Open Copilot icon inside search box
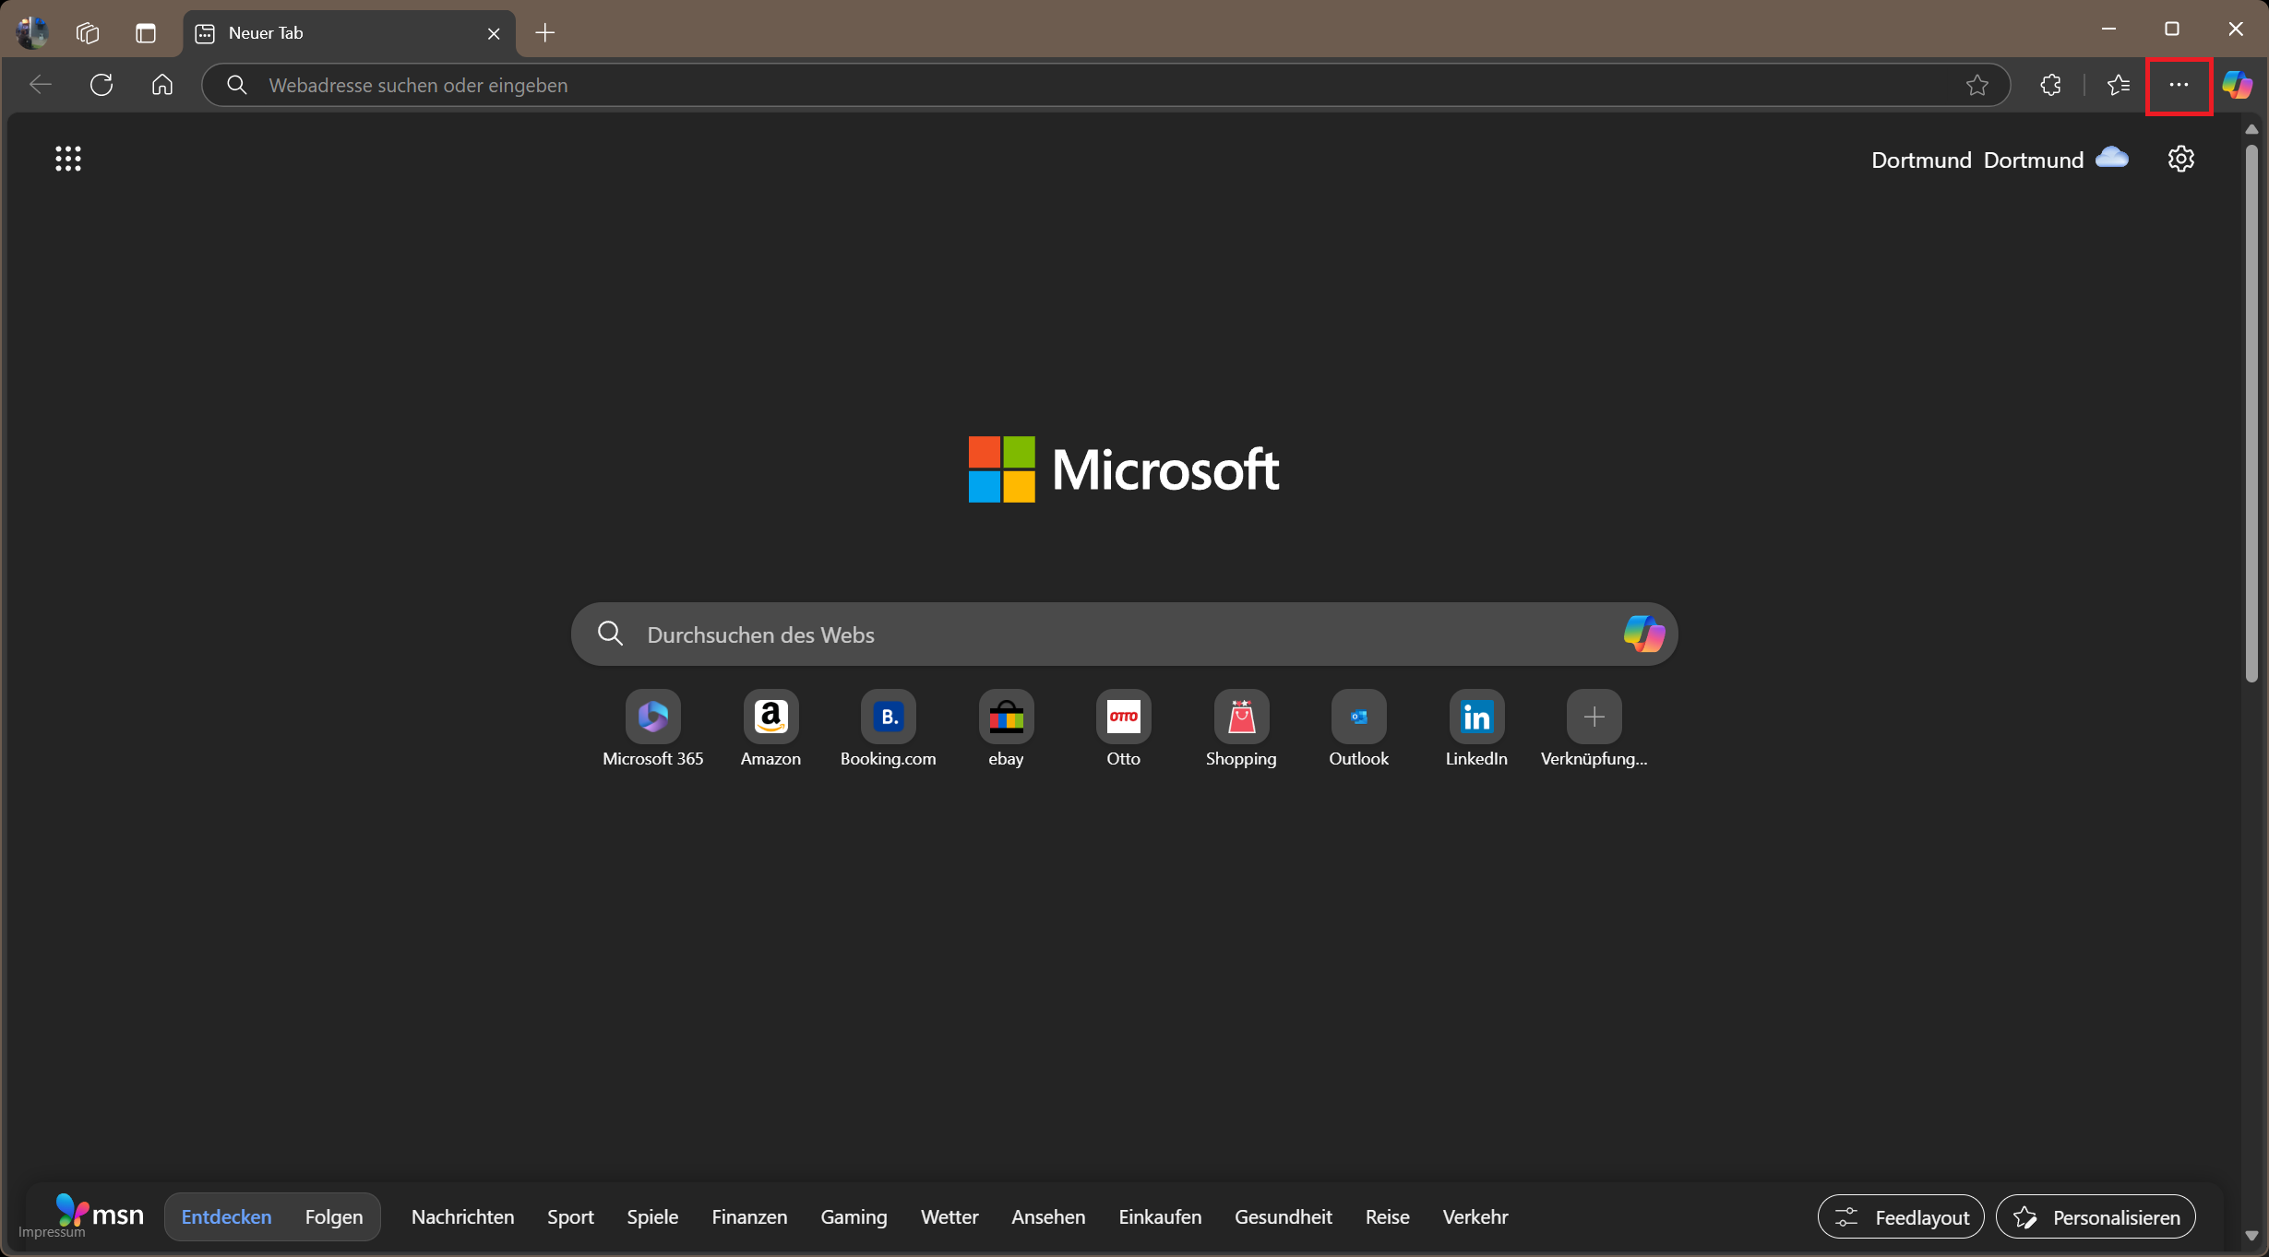The image size is (2269, 1257). [x=1643, y=634]
